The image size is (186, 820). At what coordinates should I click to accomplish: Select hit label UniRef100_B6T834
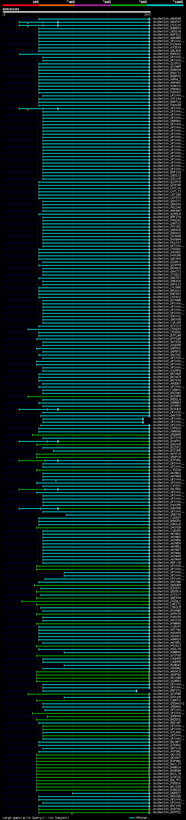click(167, 380)
